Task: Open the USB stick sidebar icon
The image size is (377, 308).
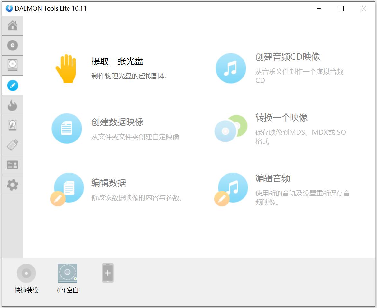Action: [13, 145]
